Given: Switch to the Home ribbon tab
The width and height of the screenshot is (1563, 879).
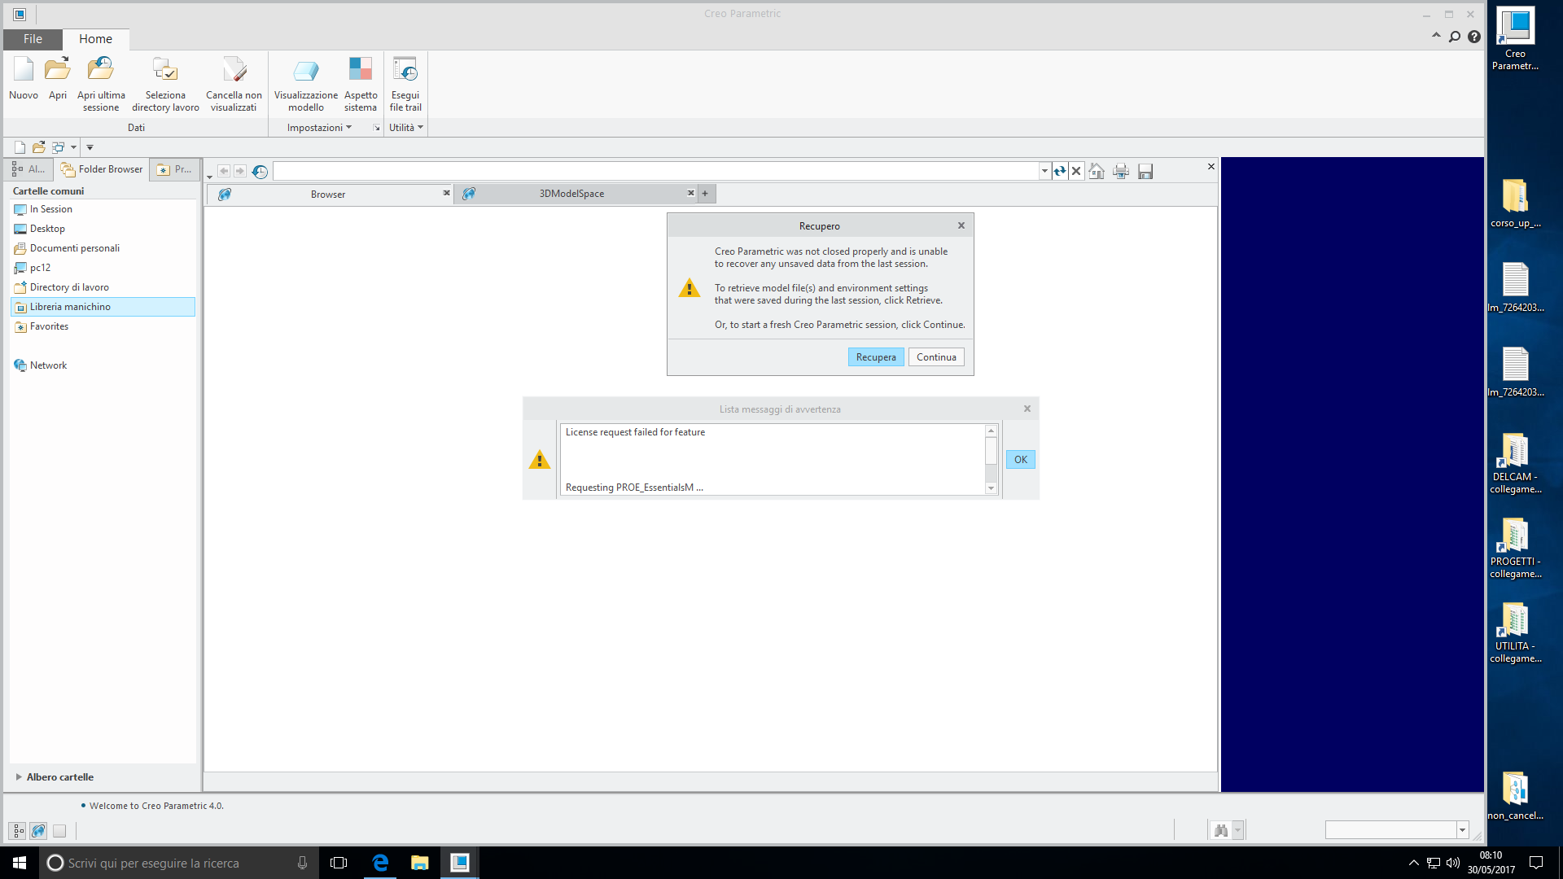Looking at the screenshot, I should [x=95, y=39].
